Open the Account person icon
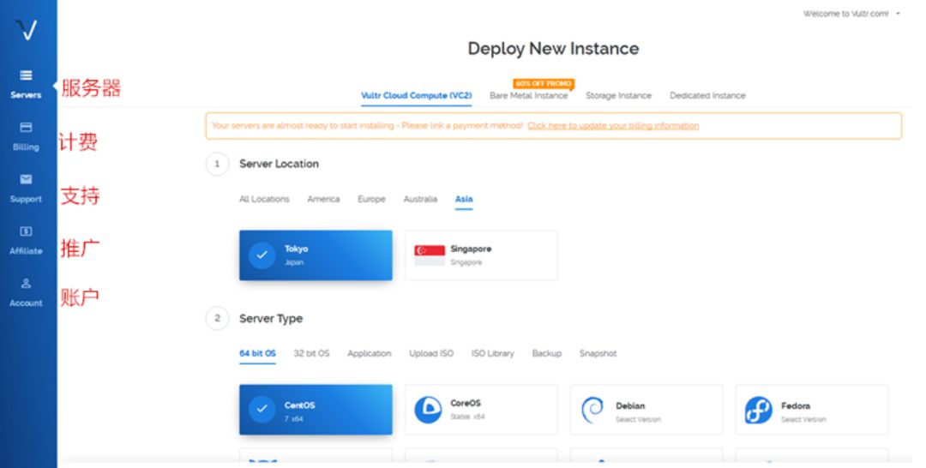This screenshot has height=468, width=926. click(x=26, y=284)
